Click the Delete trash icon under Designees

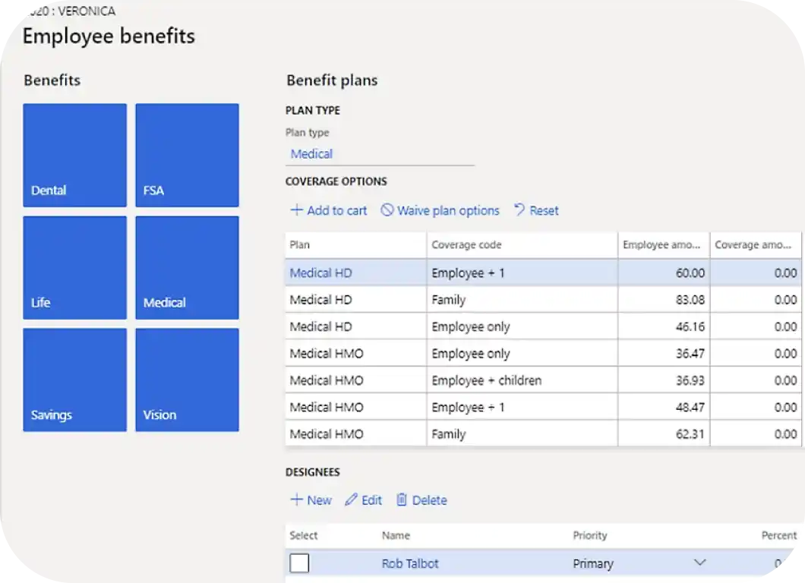point(402,499)
